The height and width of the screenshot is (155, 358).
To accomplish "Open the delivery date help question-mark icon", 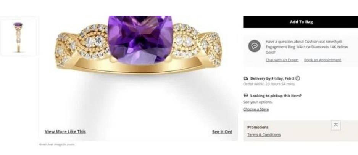I will tap(298, 78).
